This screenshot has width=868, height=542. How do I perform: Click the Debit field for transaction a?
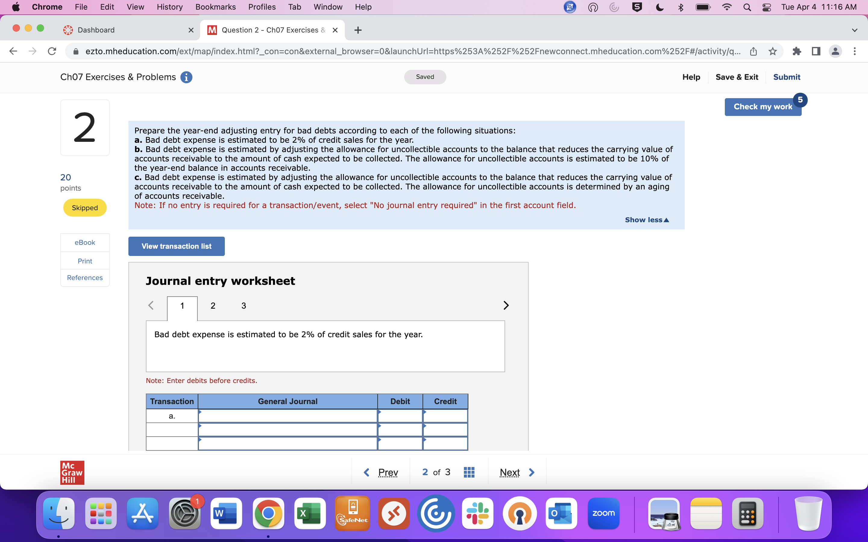400,416
